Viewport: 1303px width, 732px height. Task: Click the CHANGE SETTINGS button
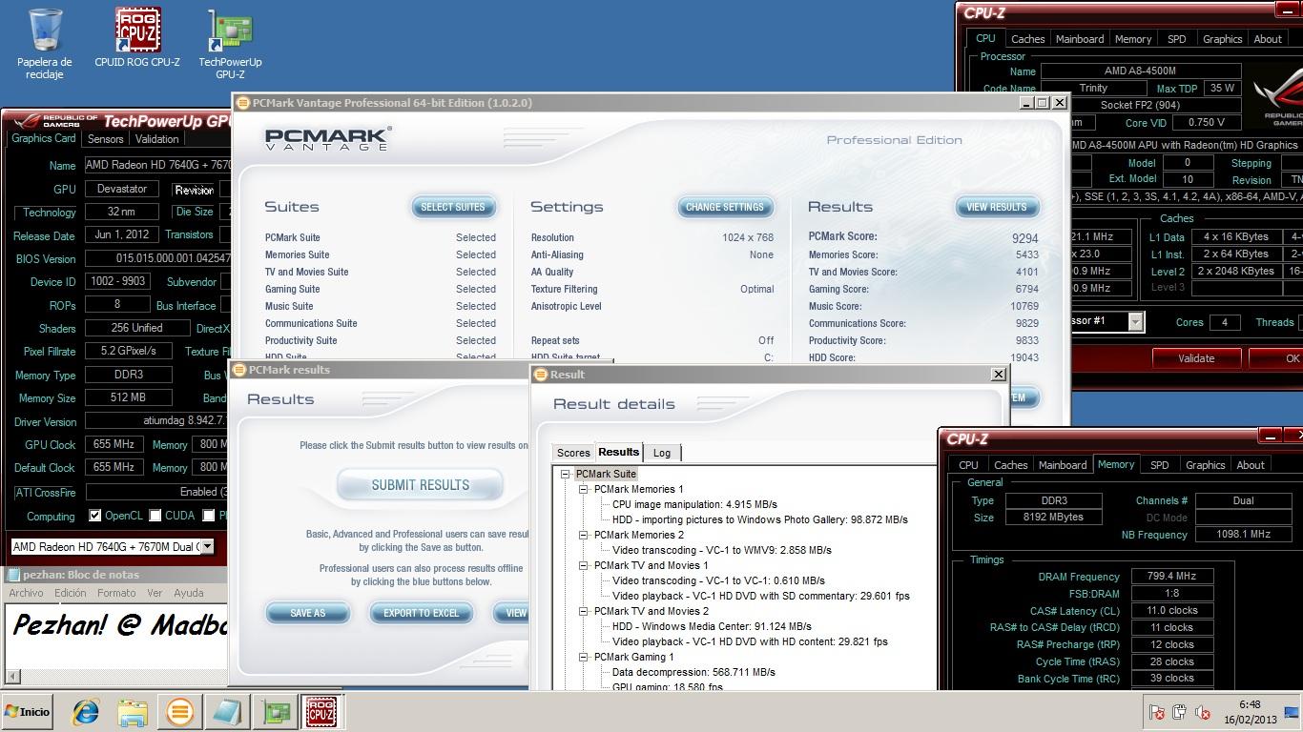(725, 207)
